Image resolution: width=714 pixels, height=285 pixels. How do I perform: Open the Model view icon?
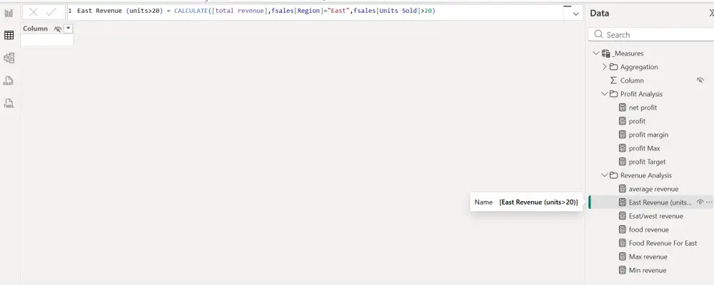[9, 58]
